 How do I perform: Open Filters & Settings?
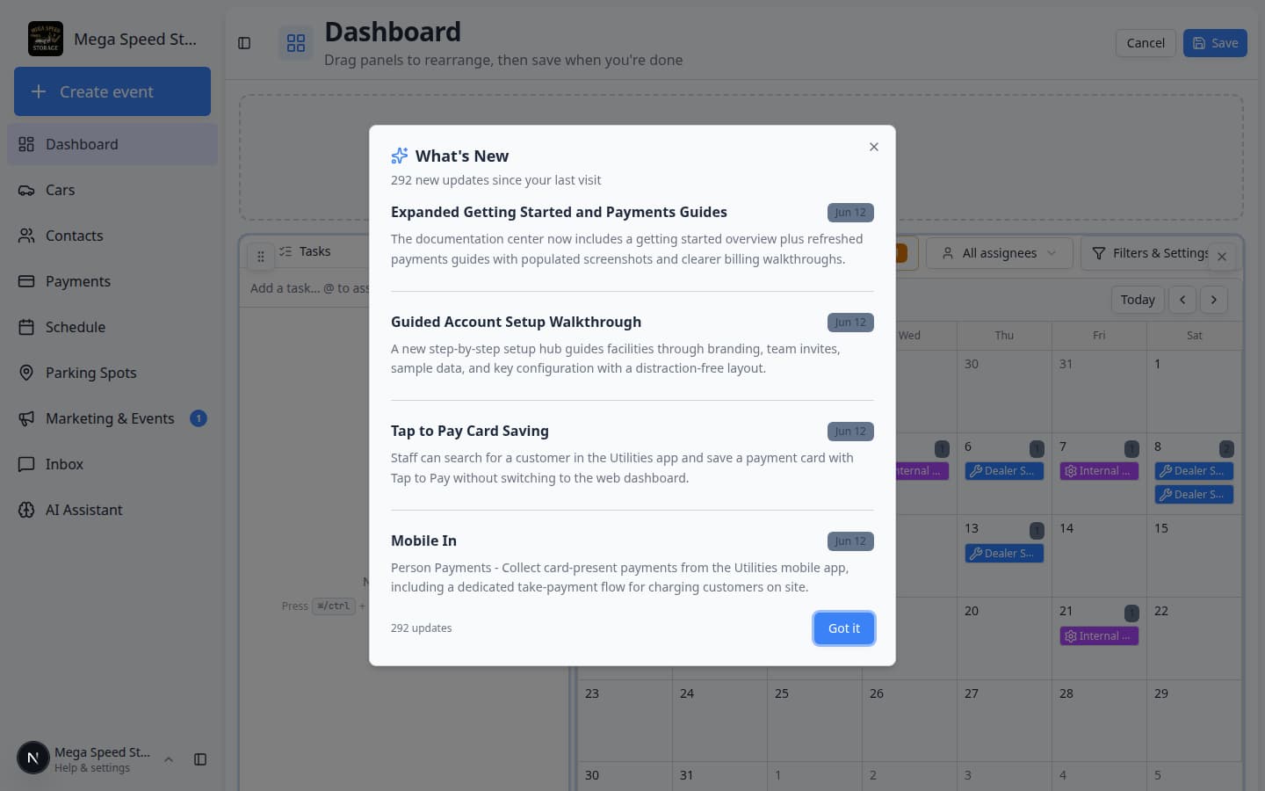[x=1151, y=253]
